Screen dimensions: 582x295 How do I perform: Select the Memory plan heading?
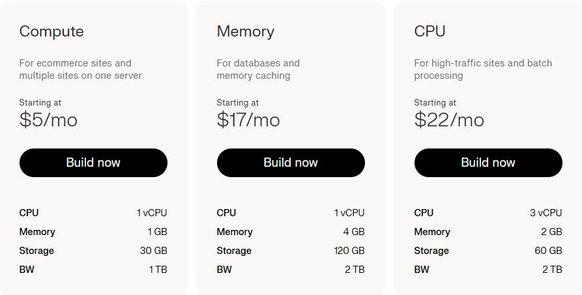point(245,31)
